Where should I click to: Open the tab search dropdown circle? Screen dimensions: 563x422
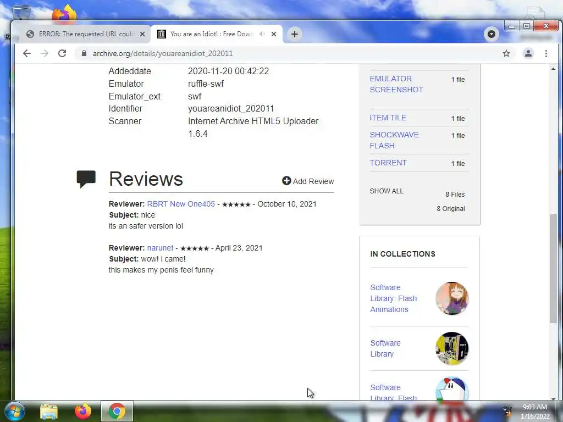pos(492,34)
